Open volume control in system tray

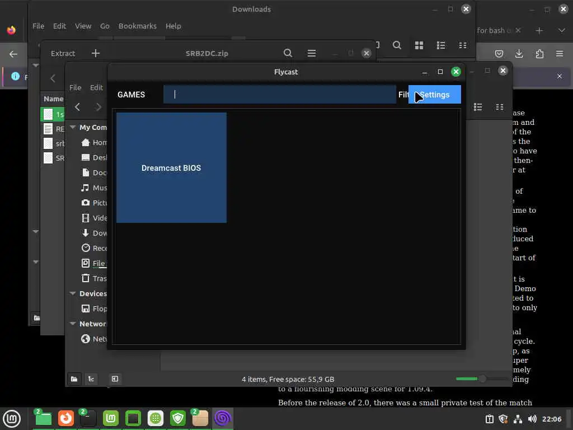point(532,419)
